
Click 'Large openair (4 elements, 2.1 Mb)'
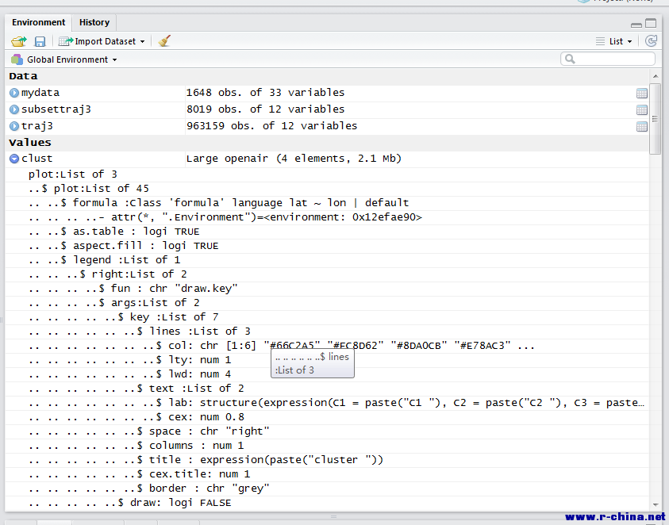[294, 159]
